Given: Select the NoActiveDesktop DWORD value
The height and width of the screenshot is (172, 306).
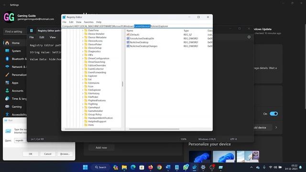Looking at the screenshot, I should (x=139, y=43).
